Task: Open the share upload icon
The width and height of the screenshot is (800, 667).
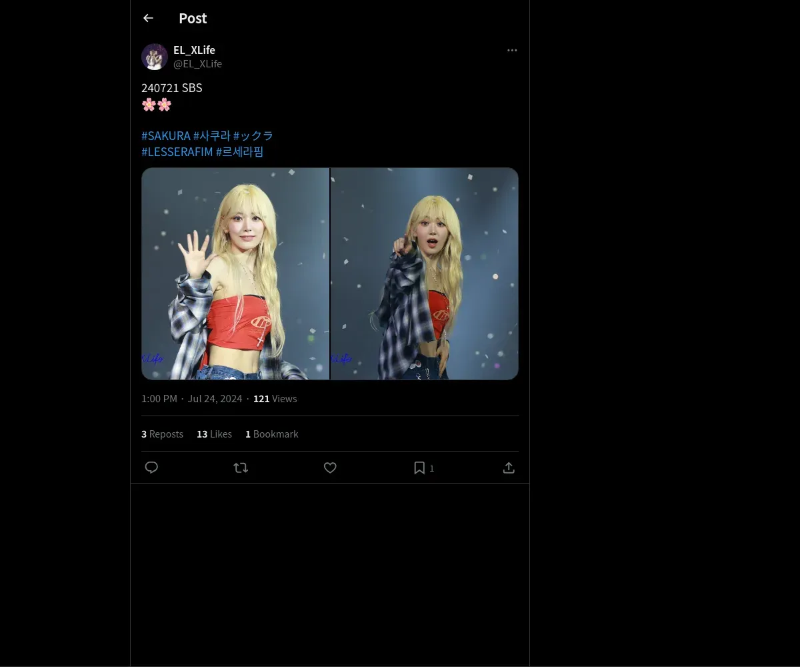Action: click(509, 468)
